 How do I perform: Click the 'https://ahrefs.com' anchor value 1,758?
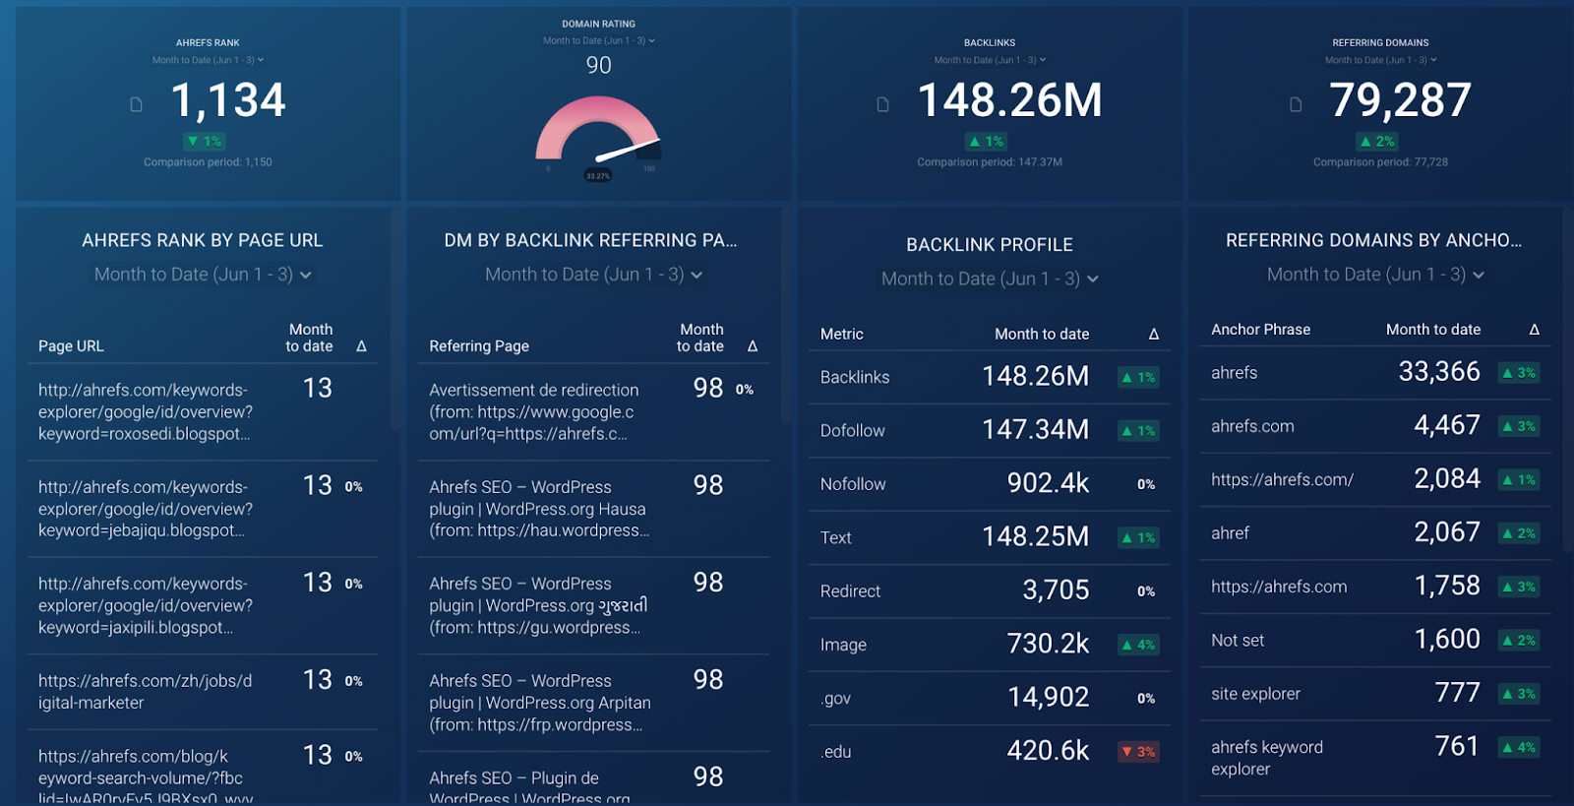click(1447, 587)
